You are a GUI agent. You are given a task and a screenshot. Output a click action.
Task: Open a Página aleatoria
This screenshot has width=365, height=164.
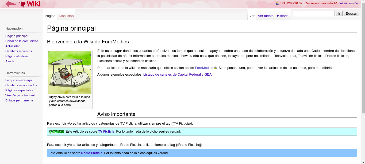pyautogui.click(x=17, y=56)
